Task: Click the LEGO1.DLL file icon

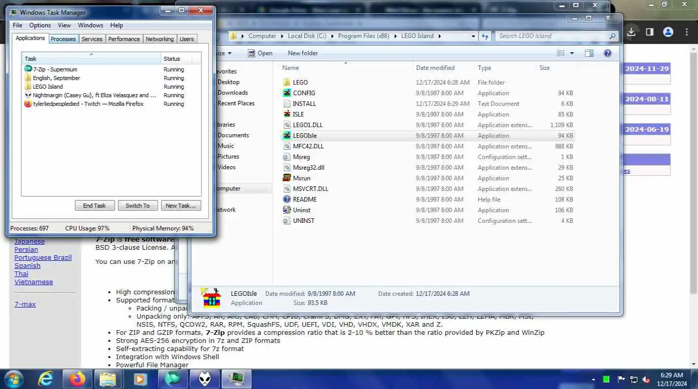Action: click(287, 125)
